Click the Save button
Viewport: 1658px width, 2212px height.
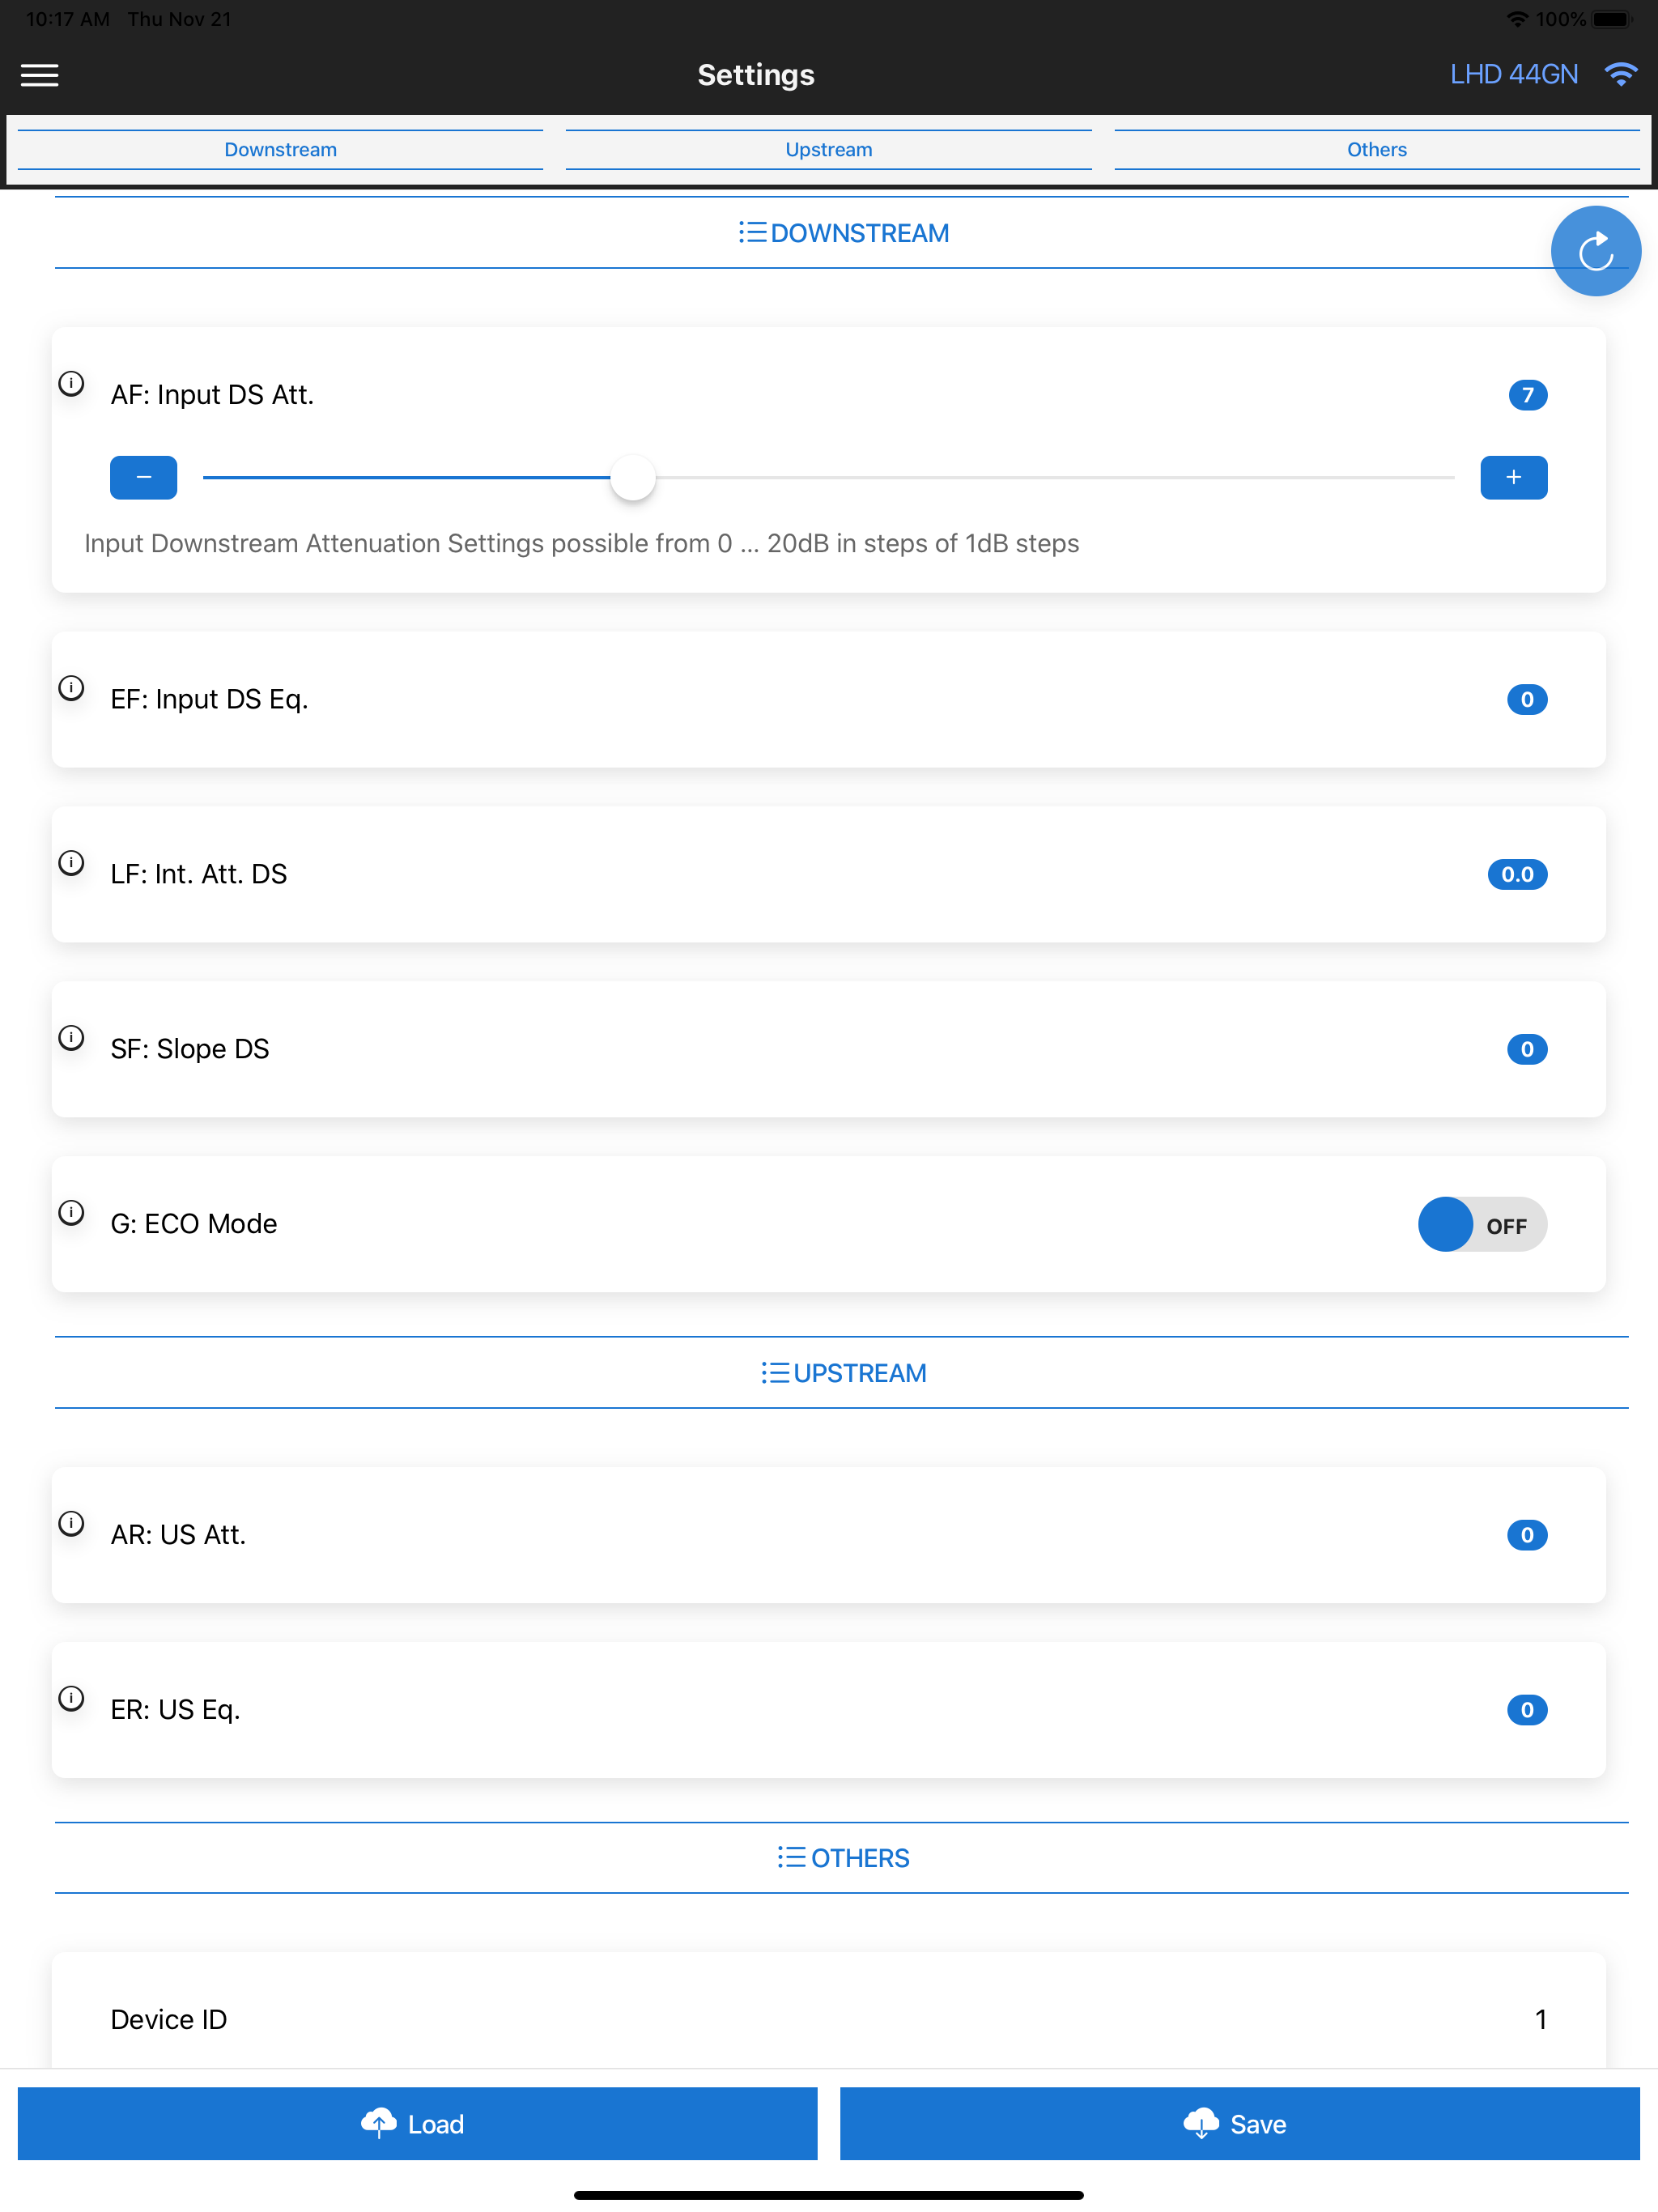pyautogui.click(x=1239, y=2124)
